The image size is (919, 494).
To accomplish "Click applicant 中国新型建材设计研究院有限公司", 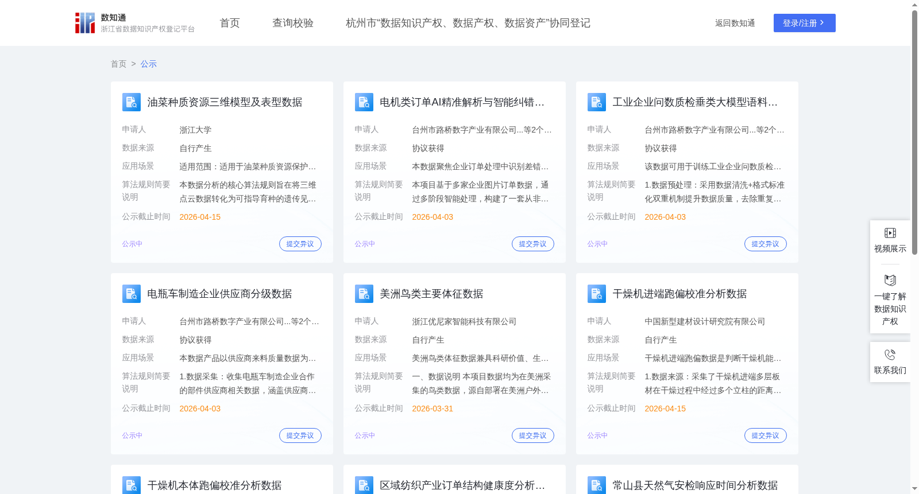I will tap(705, 322).
